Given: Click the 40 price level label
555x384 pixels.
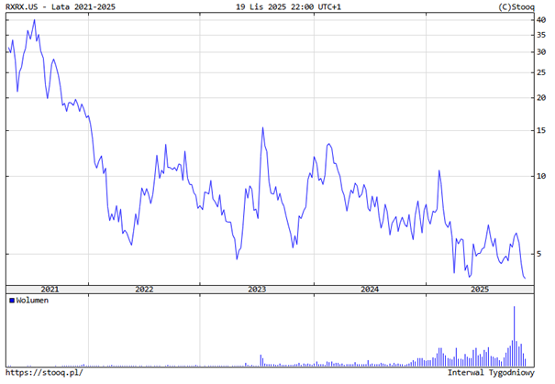Looking at the screenshot, I should pyautogui.click(x=540, y=19).
